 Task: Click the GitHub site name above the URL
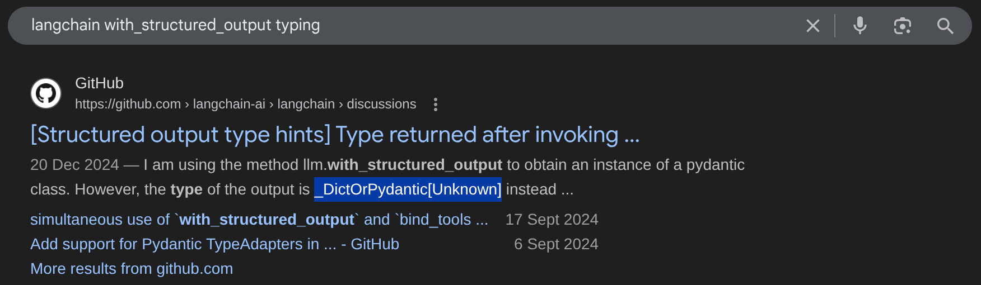[99, 83]
